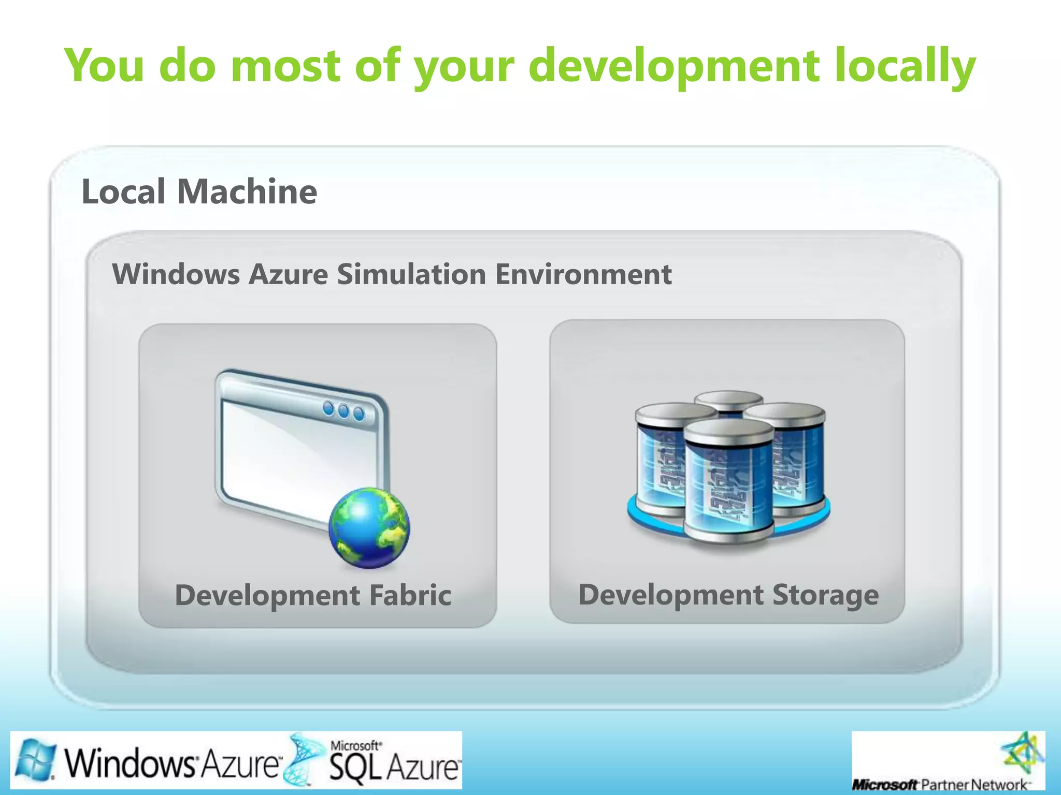Click the Development Fabric browser window icon
The image size is (1061, 795).
[312, 468]
